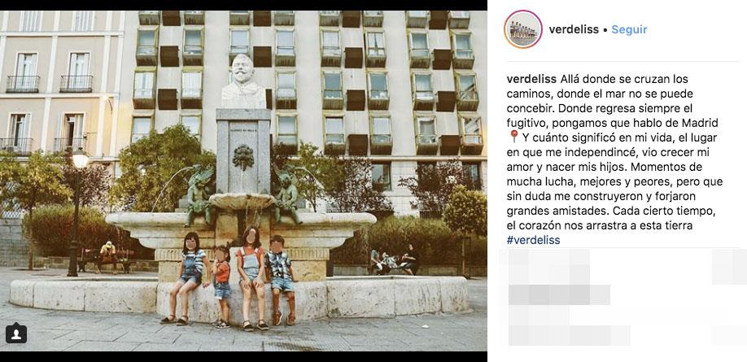The image size is (747, 362).
Task: Follow the account with Seguir
Action: pos(629,29)
